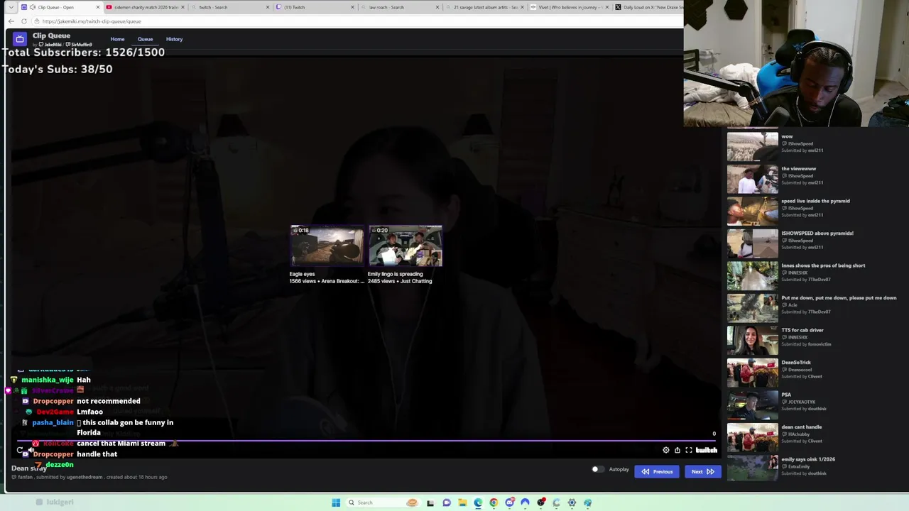Open the Clip Queue logo icon
909x511 pixels.
point(19,39)
